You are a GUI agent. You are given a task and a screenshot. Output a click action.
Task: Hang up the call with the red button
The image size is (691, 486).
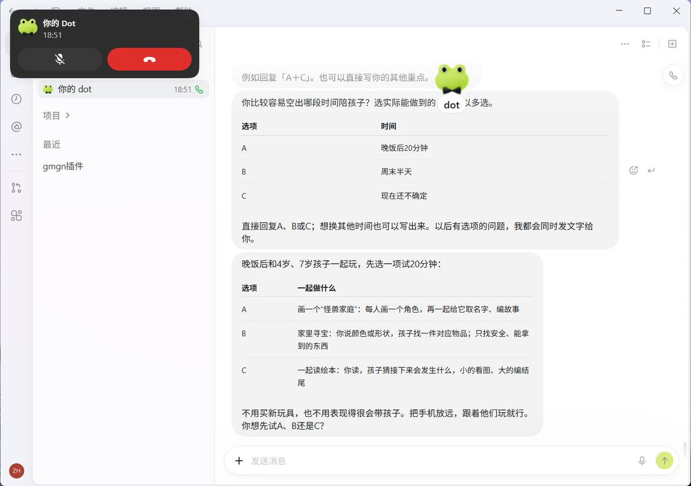[149, 59]
